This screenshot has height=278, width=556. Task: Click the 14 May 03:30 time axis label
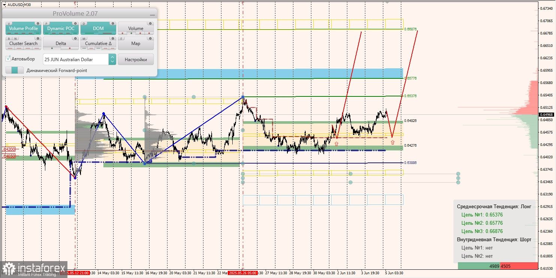(x=109, y=273)
